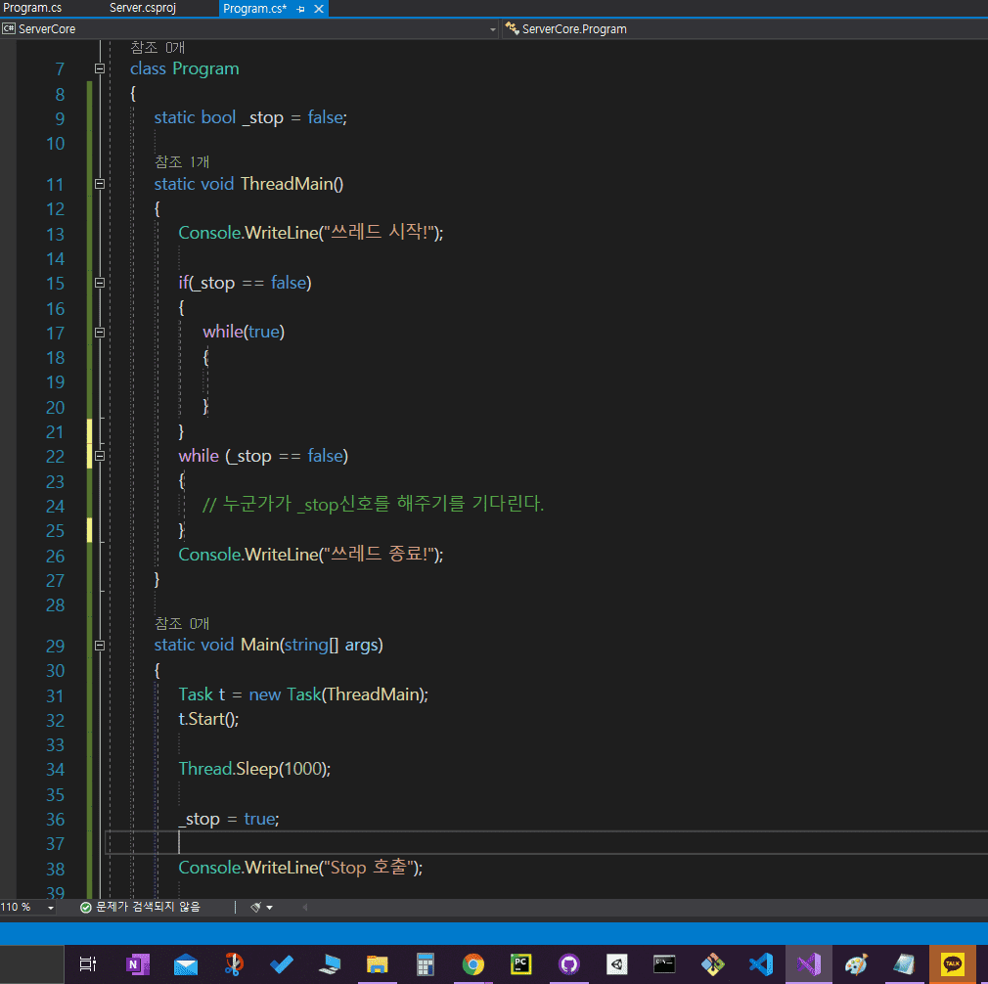The image size is (988, 984).
Task: Open PyCharm from the taskbar
Action: pos(520,964)
